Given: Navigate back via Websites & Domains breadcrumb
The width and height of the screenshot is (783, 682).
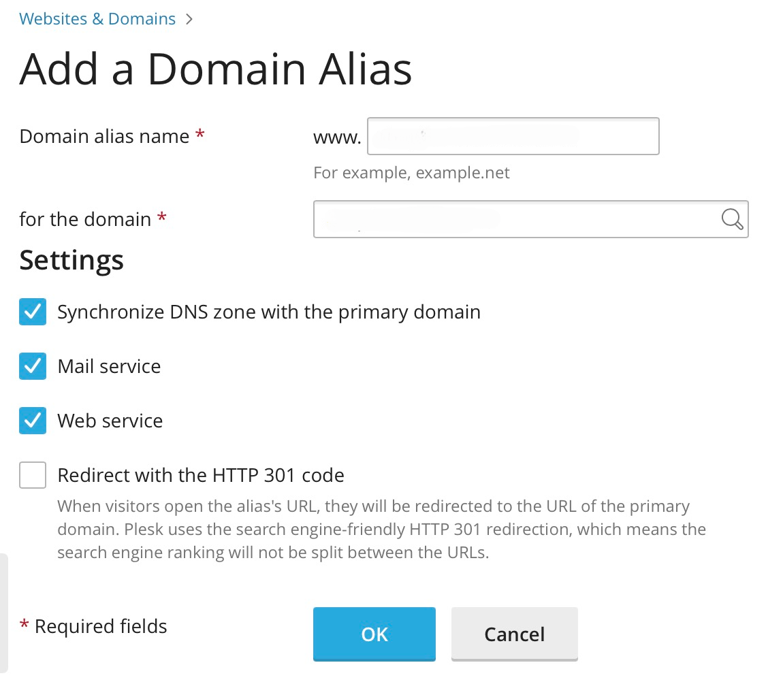Looking at the screenshot, I should pos(97,19).
